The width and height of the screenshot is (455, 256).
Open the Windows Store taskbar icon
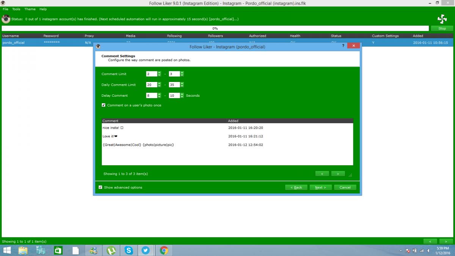[x=58, y=250]
